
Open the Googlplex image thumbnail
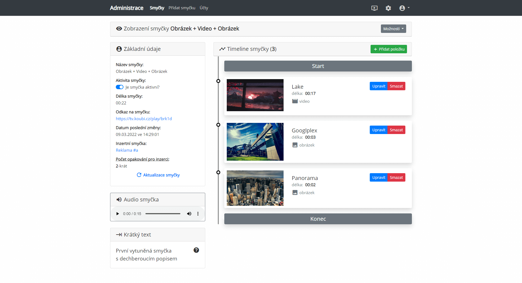click(255, 142)
